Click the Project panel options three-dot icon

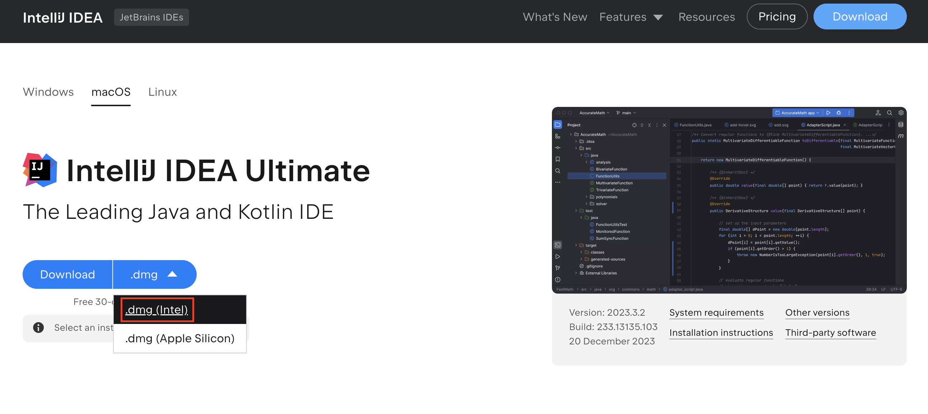(657, 125)
